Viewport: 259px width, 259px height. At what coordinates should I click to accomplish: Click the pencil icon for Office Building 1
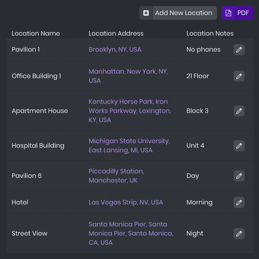[x=239, y=76]
